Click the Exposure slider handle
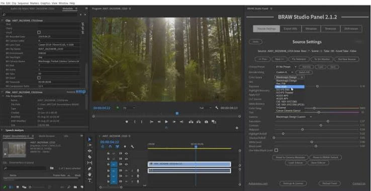The width and height of the screenshot is (371, 191). point(317,86)
